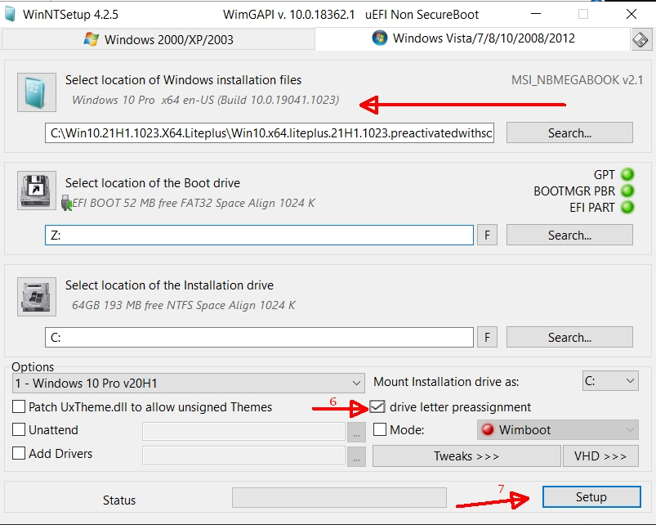Click the USB shield icon beside EFI BOOT

tap(66, 203)
